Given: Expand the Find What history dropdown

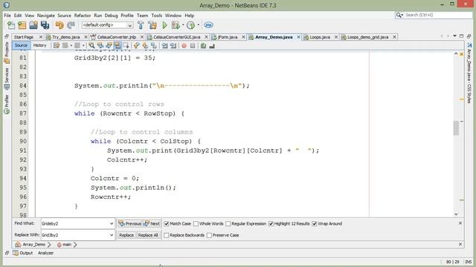Looking at the screenshot, I should (112, 224).
